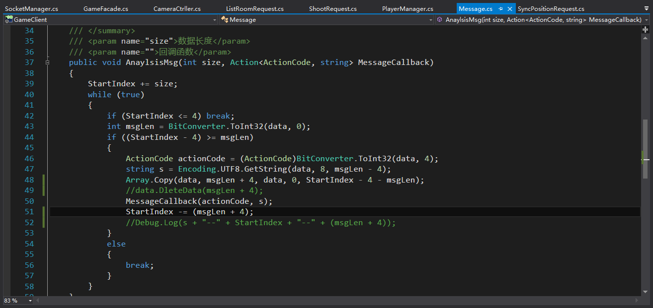The width and height of the screenshot is (653, 308).
Task: Click "StartIndex += size;" on line 39
Action: tap(133, 84)
